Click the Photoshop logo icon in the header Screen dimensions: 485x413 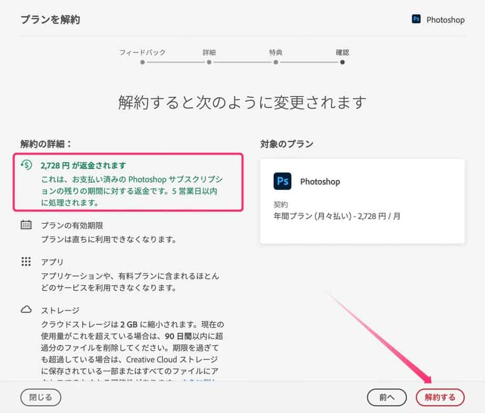click(x=416, y=19)
